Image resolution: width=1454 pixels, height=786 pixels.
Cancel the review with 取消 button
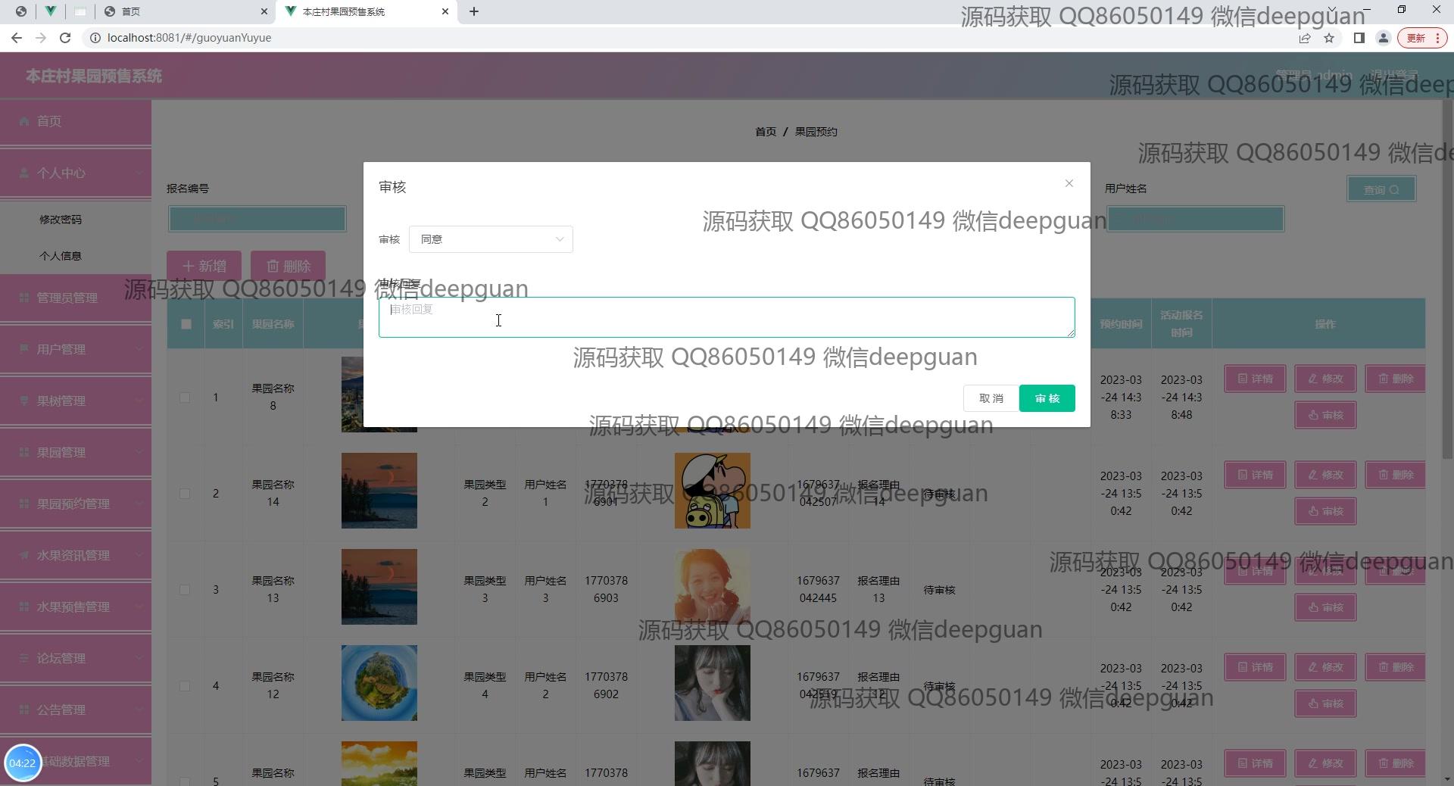point(991,398)
